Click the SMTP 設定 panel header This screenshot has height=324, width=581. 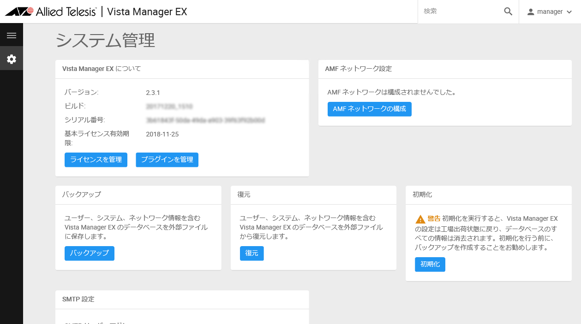pos(182,299)
